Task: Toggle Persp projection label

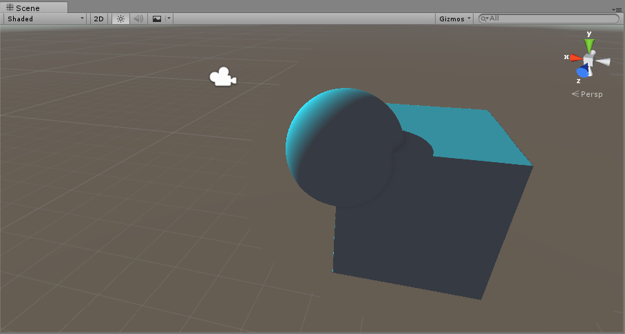Action: (587, 94)
